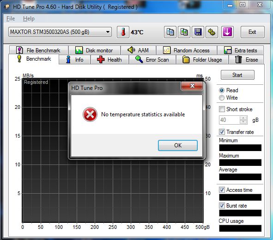The width and height of the screenshot is (273, 240).
Task: Toggle the Transfer rate checkbox
Action: coord(222,132)
